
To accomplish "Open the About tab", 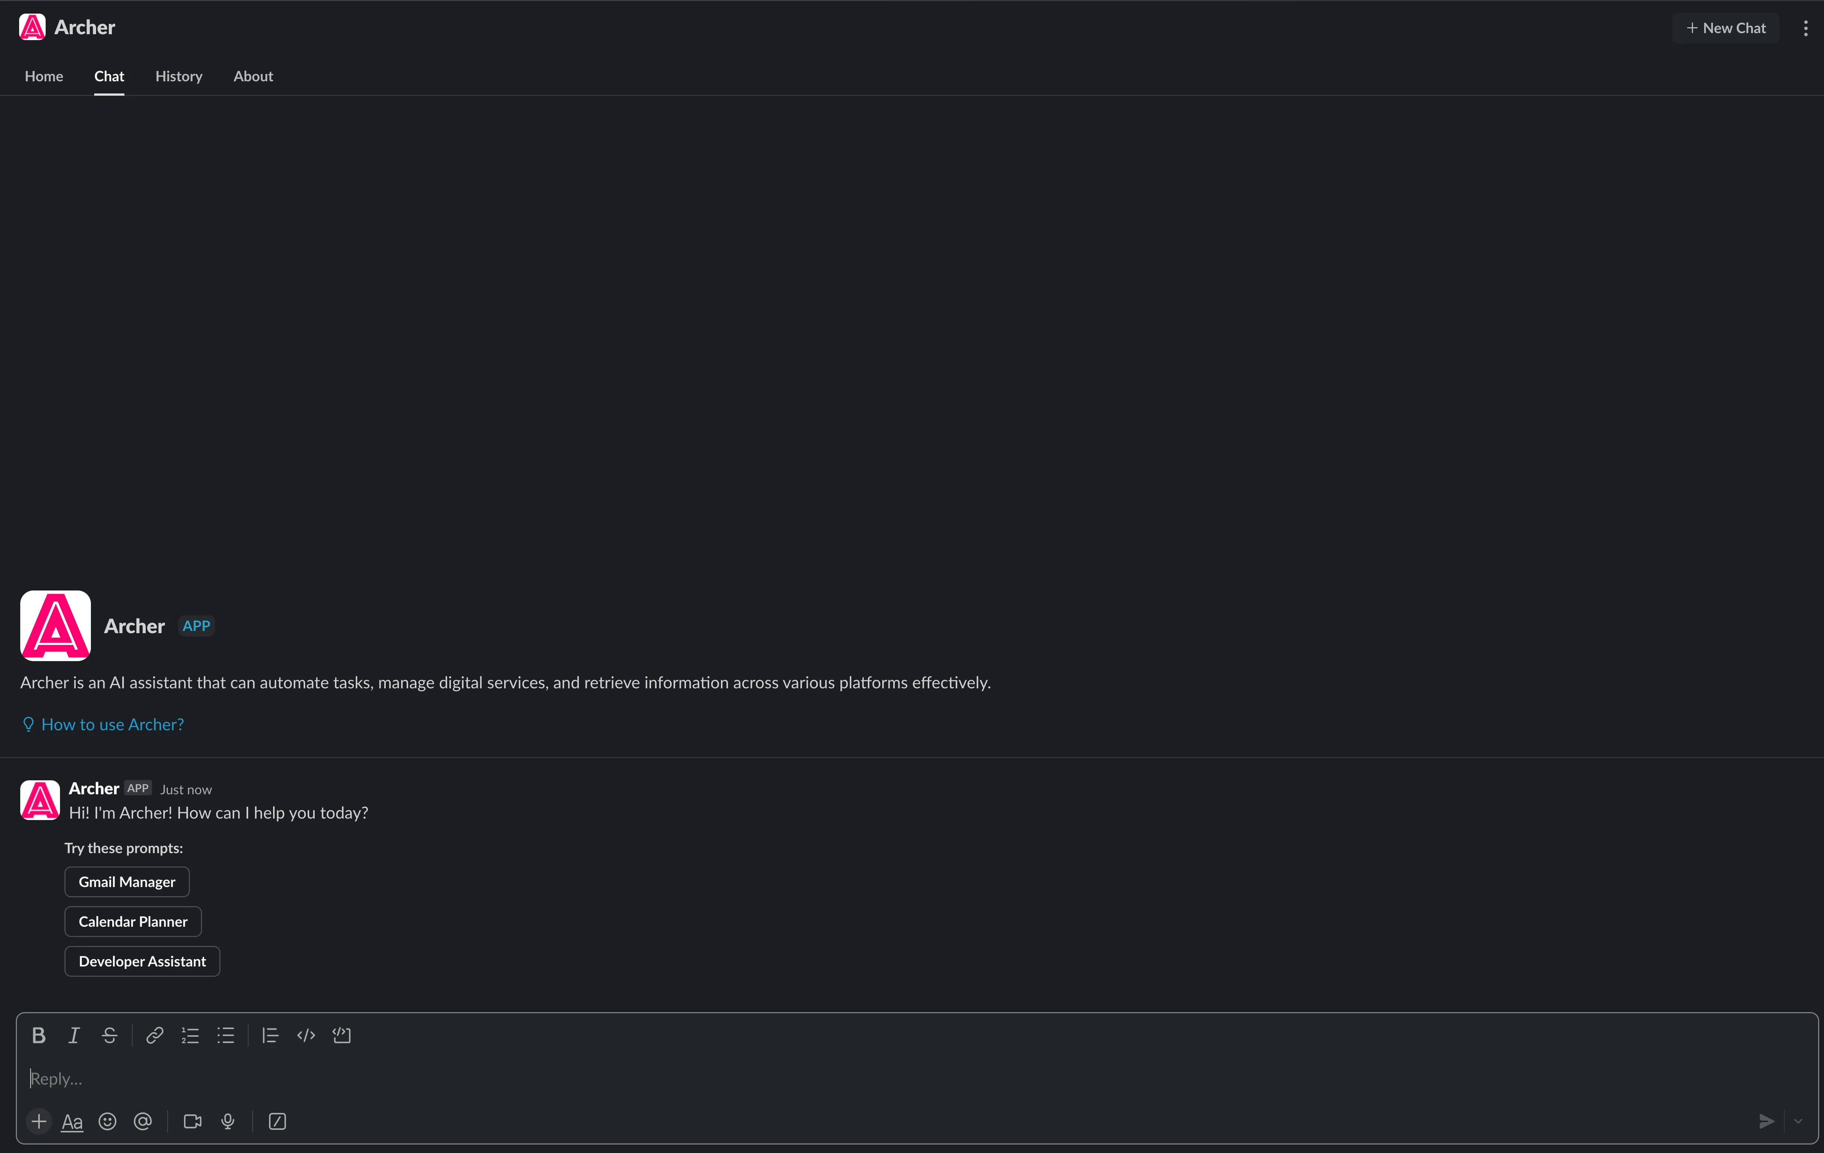I will pyautogui.click(x=253, y=77).
